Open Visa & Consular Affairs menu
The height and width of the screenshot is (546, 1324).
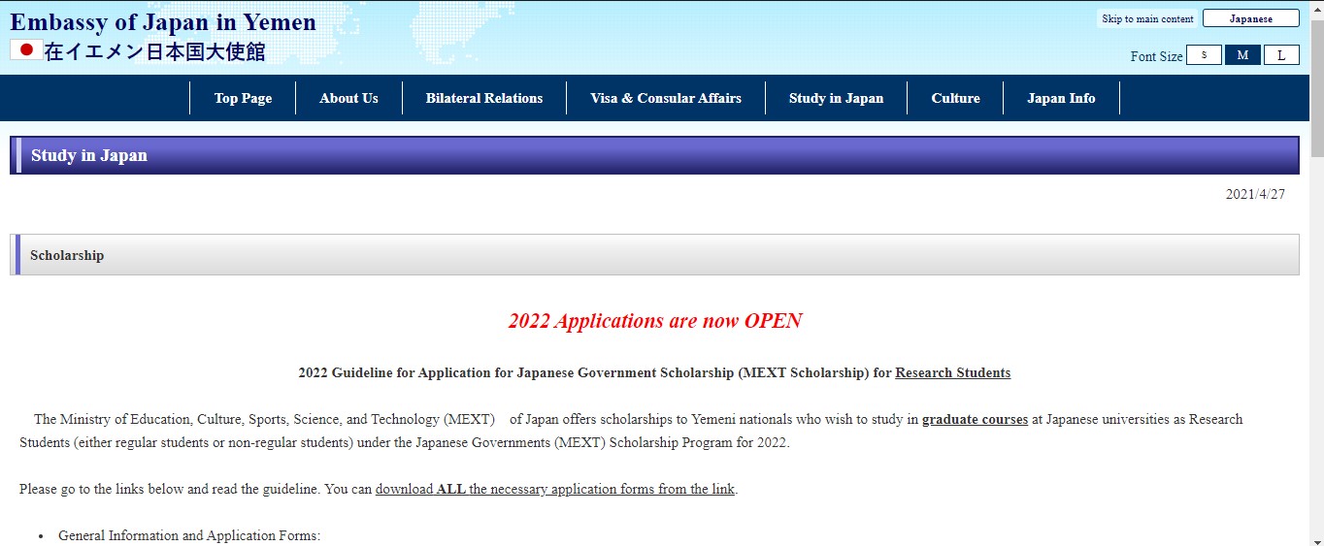666,98
